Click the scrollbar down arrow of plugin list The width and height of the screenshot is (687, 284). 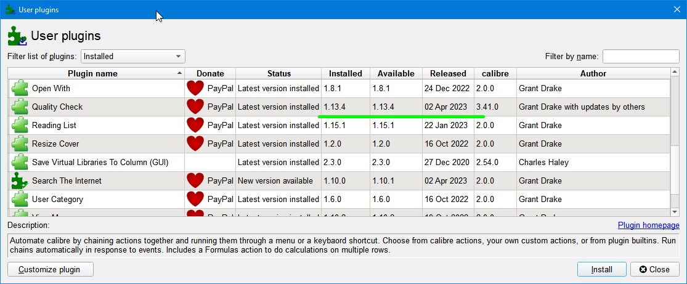675,212
